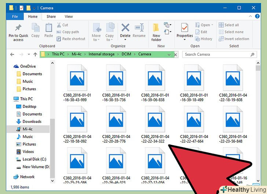Open the File menu tab
This screenshot has height=194, width=267.
click(x=15, y=17)
